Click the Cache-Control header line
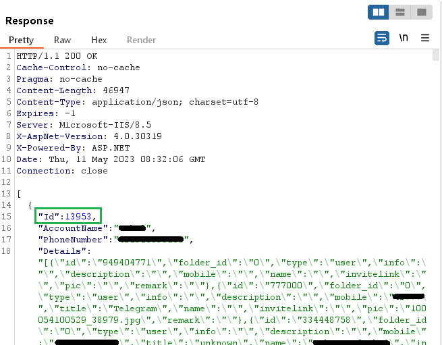442x345 pixels. click(78, 68)
